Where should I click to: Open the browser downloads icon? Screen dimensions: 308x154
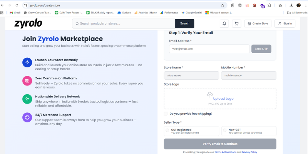(x=291, y=5)
